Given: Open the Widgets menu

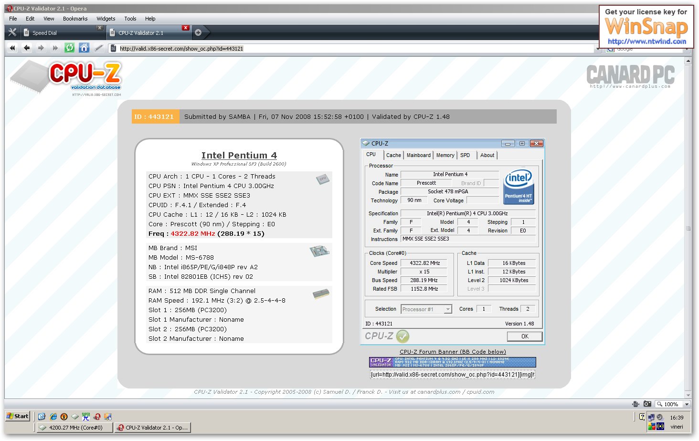Looking at the screenshot, I should pos(106,19).
